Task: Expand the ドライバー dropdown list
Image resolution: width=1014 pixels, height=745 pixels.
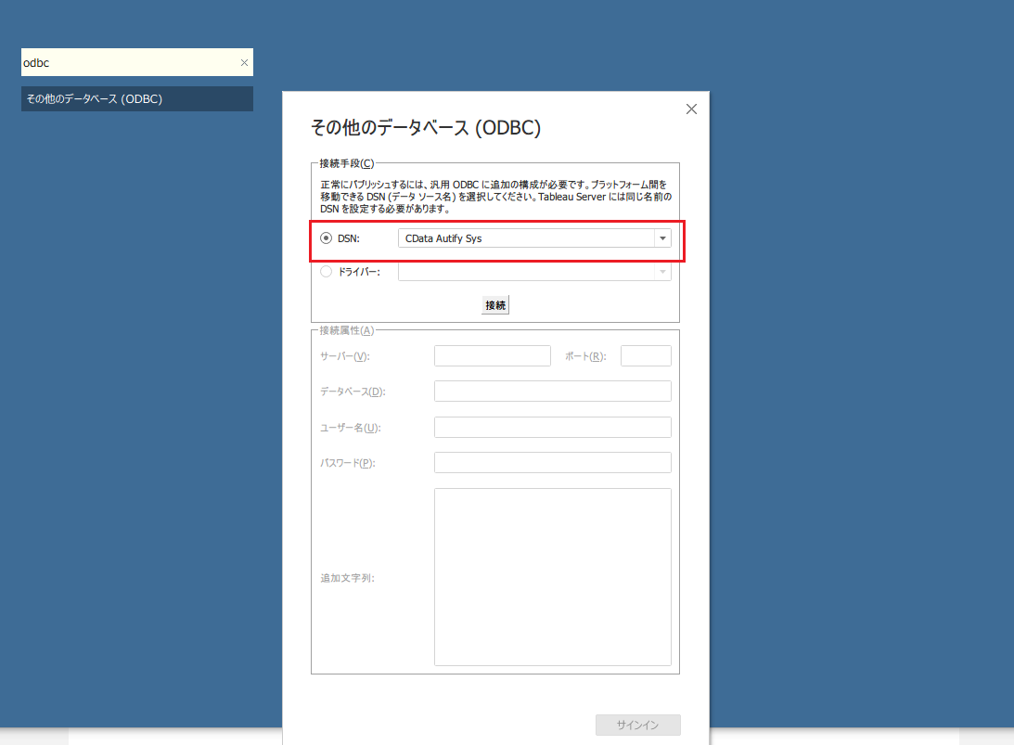Action: pyautogui.click(x=662, y=271)
